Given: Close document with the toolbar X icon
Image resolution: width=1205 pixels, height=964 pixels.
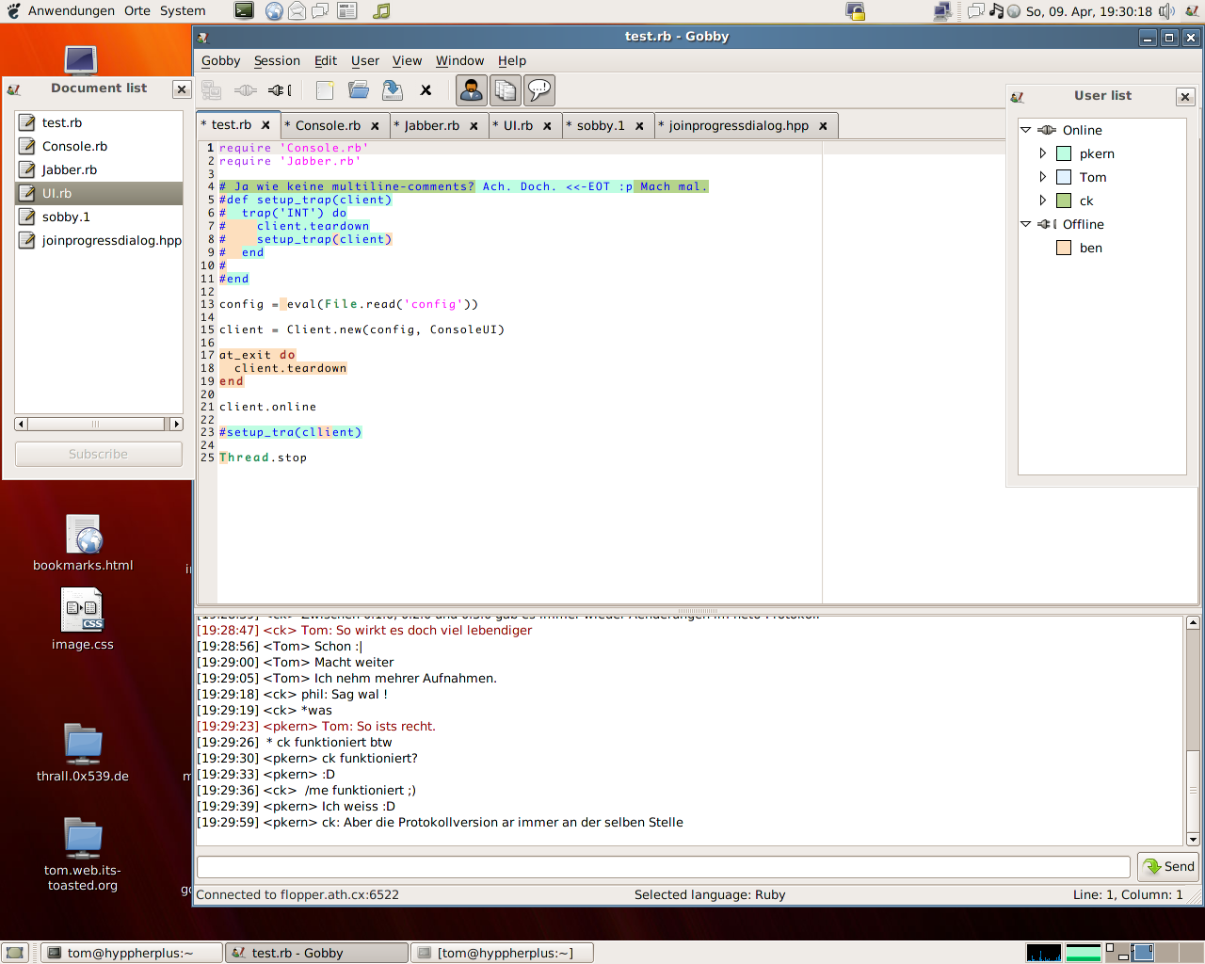Looking at the screenshot, I should click(x=426, y=90).
